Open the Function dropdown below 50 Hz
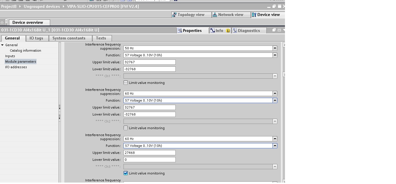This screenshot has height=184, width=396. [x=275, y=55]
